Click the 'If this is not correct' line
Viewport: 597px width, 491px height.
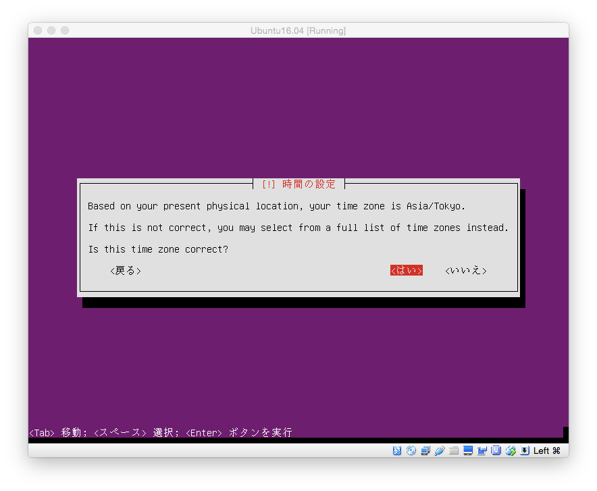tap(298, 228)
